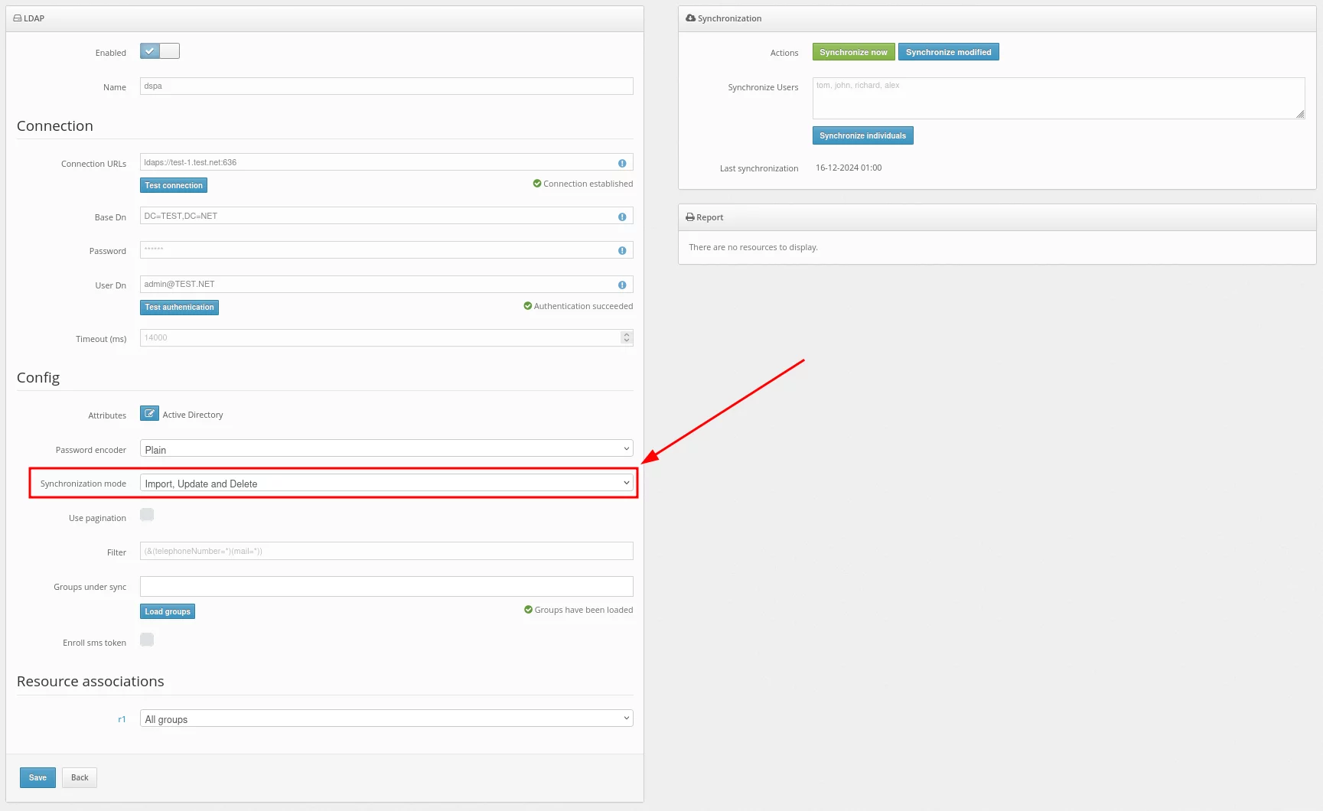Click the User Dn info icon
Screen dimensions: 1323x811
click(x=622, y=285)
